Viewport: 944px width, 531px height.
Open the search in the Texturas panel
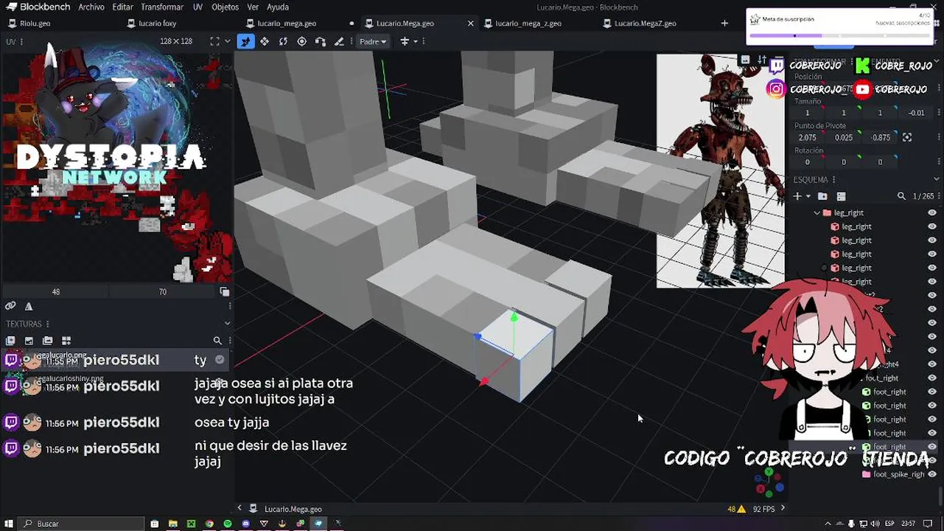(217, 341)
